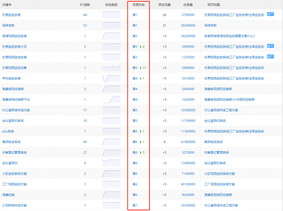Sort by 百度排名 column header
Image resolution: width=283 pixels, height=211 pixels.
click(139, 4)
